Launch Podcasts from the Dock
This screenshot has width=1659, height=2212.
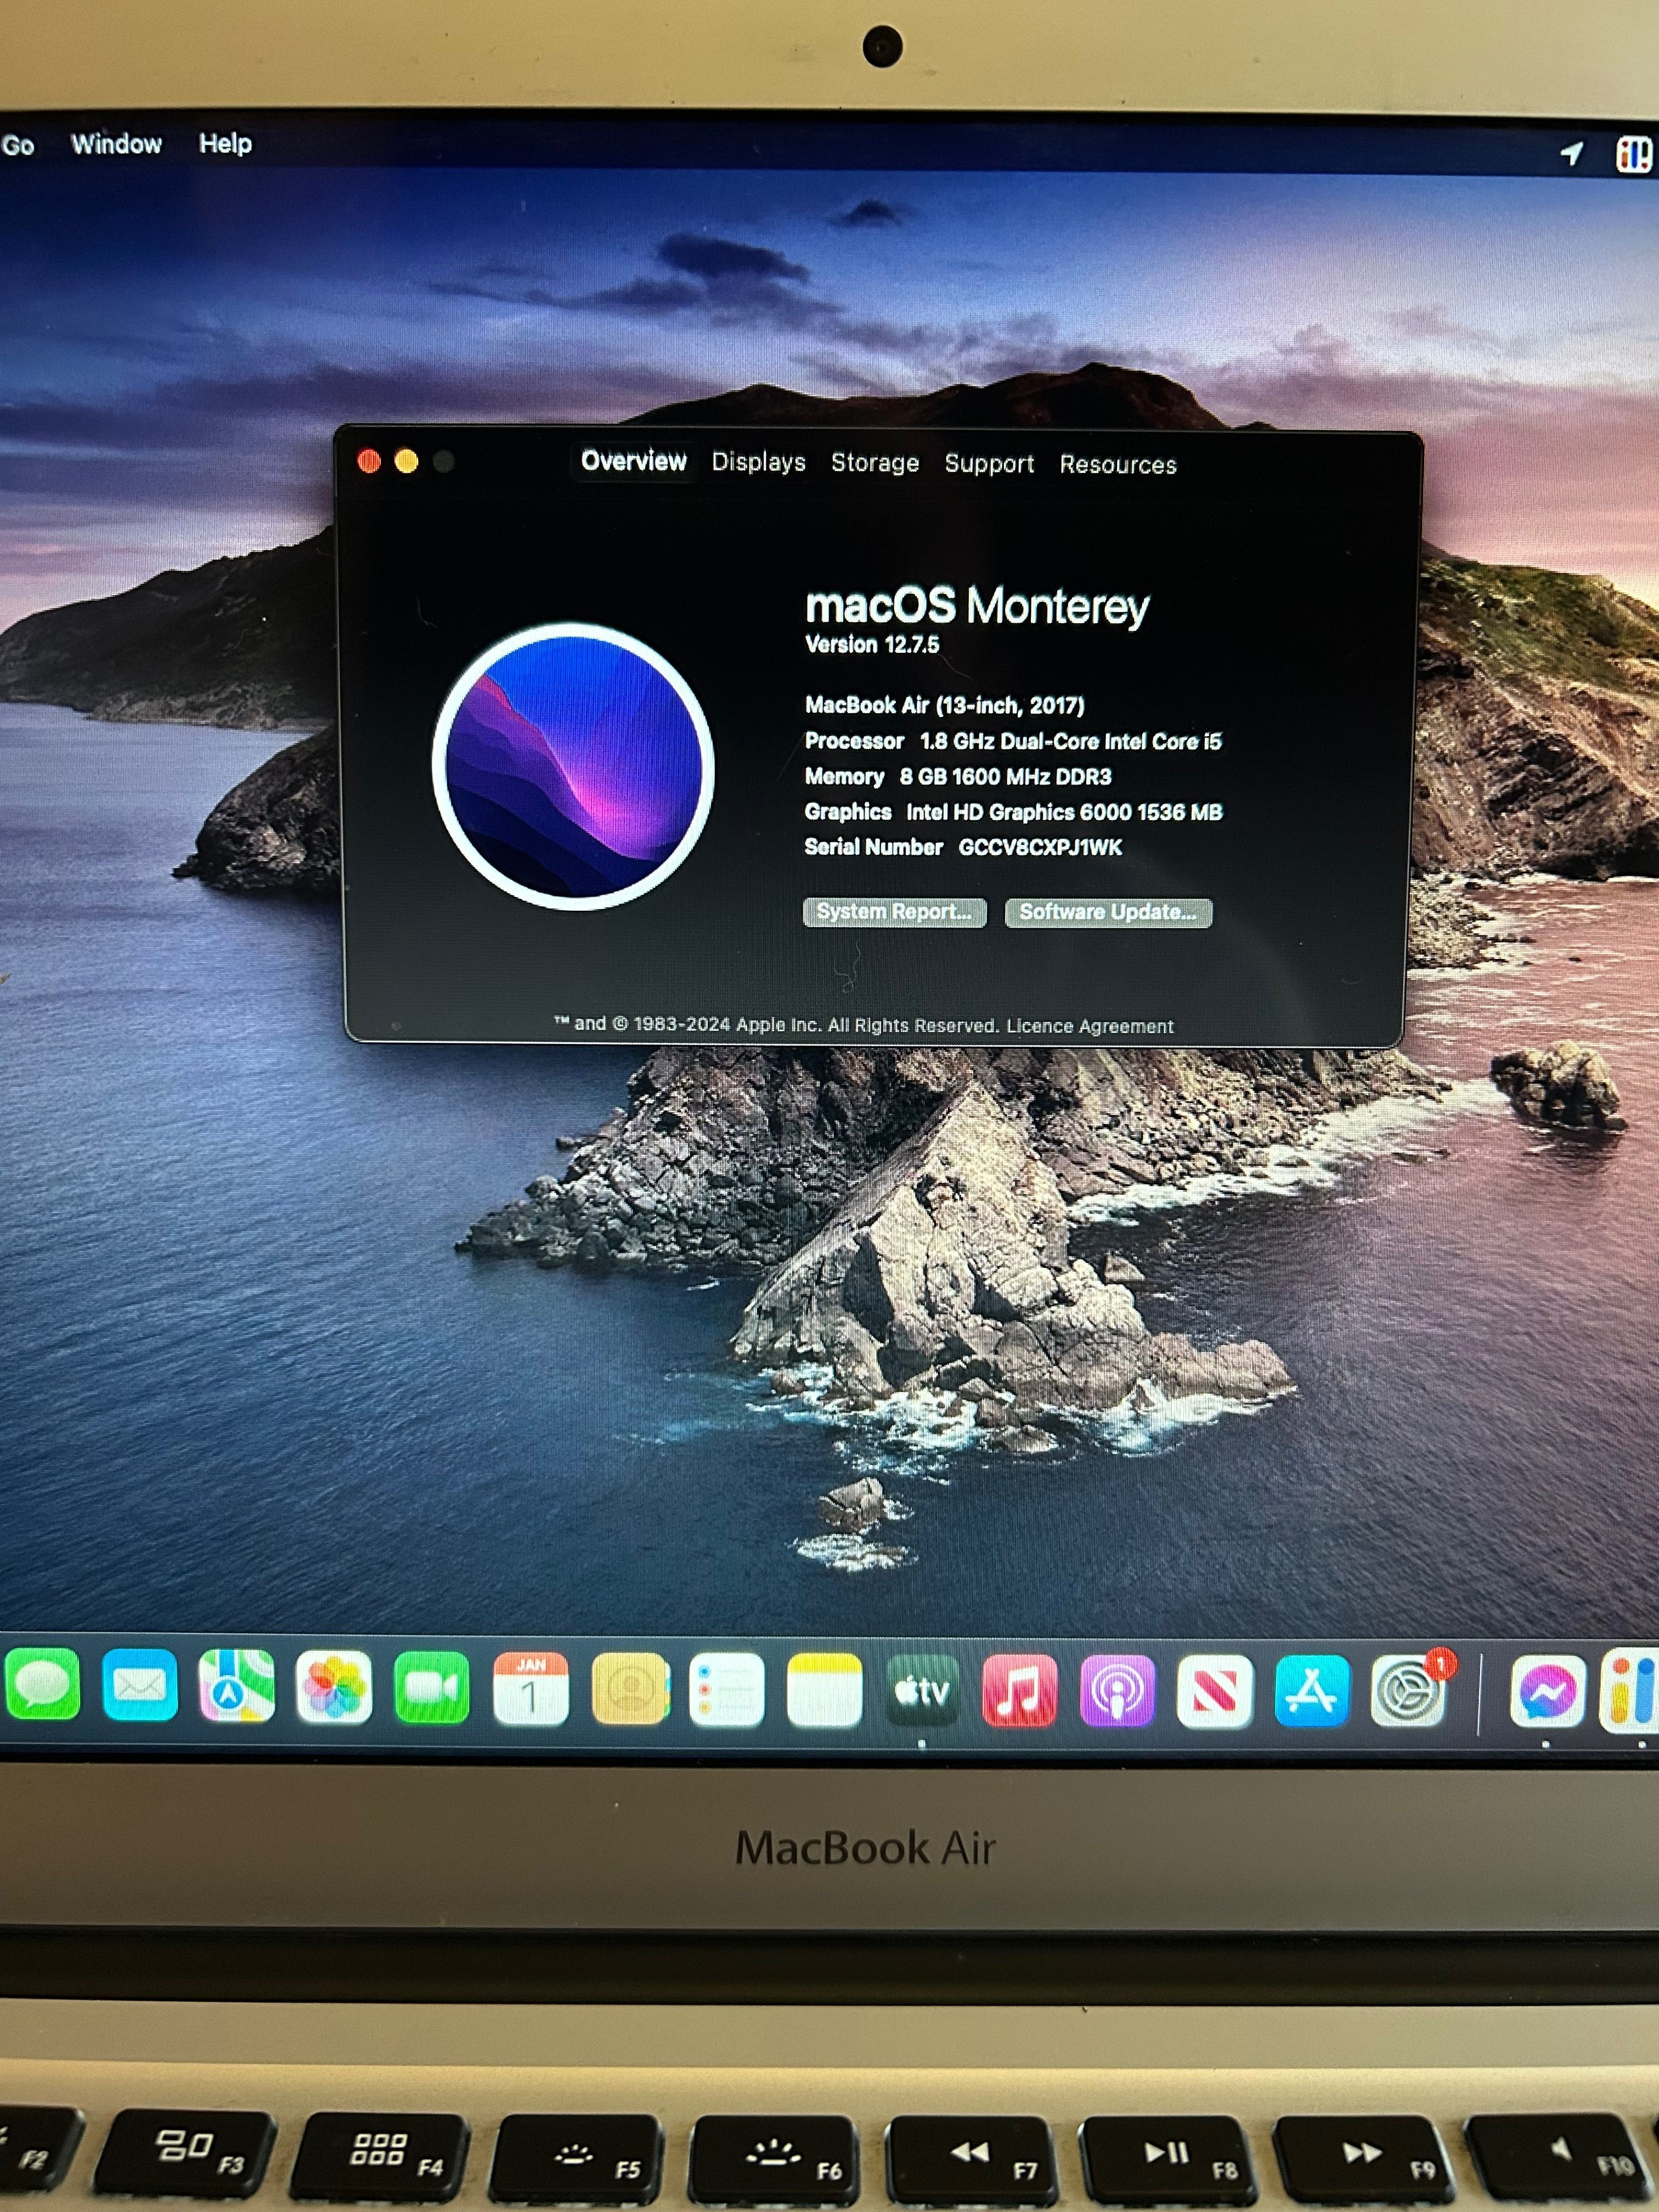pos(1117,1691)
